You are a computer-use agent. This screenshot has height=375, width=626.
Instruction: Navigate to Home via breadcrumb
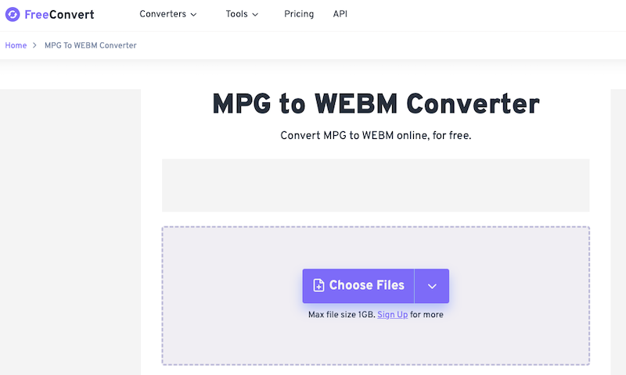click(16, 45)
